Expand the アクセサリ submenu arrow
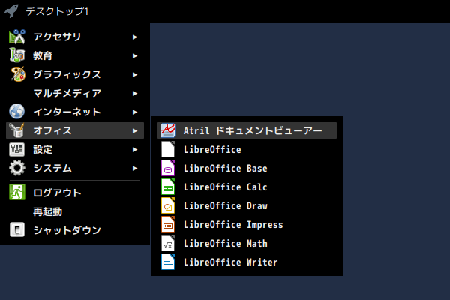Viewport: 450px width, 300px height. [x=135, y=37]
